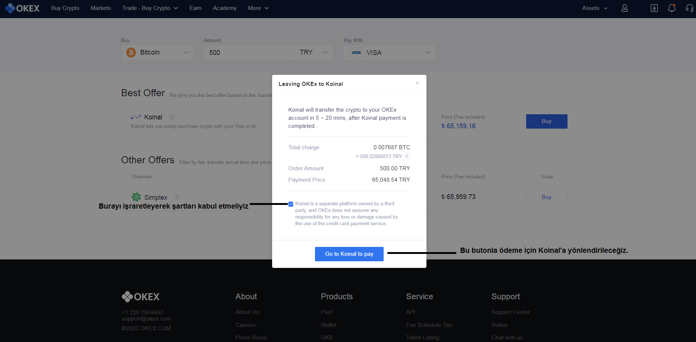Click the 0.007687 BTC total charge
Image resolution: width=696 pixels, height=342 pixels.
click(392, 147)
